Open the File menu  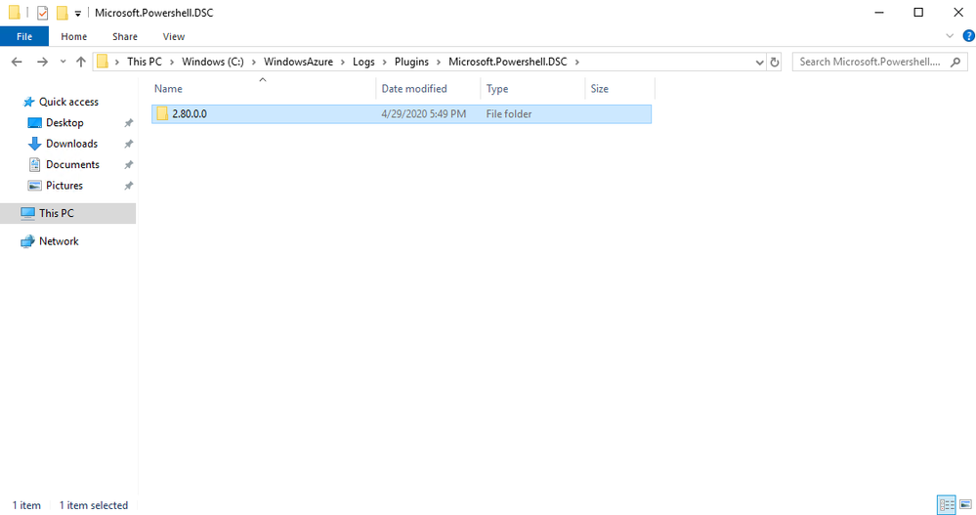coord(24,37)
